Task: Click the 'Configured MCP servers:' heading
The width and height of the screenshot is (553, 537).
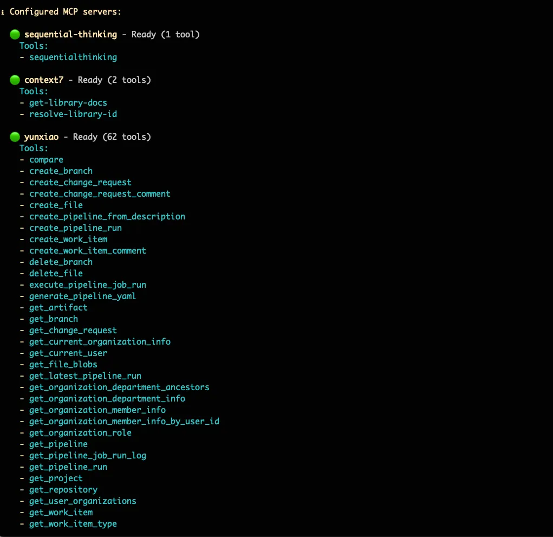Action: pos(65,12)
